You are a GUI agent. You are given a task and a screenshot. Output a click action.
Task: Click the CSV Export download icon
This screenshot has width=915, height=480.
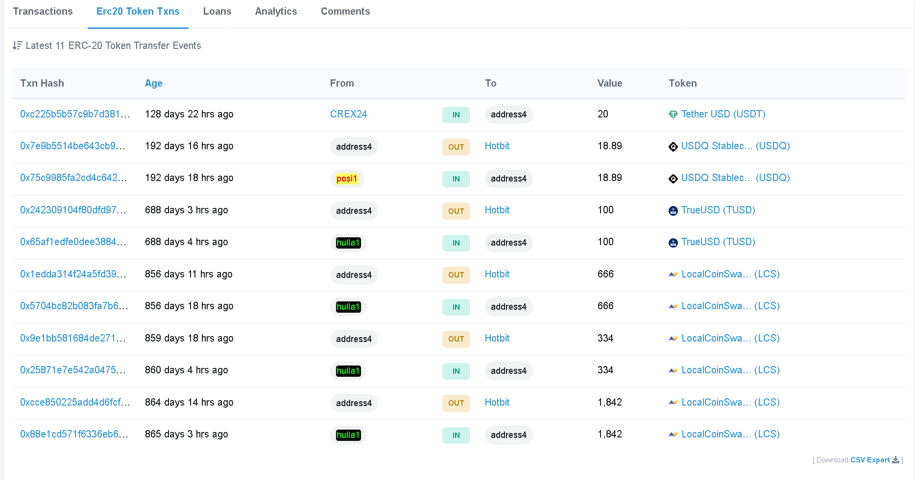tap(895, 460)
